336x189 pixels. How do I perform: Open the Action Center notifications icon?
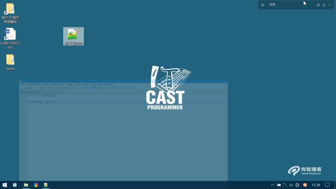pos(327,185)
